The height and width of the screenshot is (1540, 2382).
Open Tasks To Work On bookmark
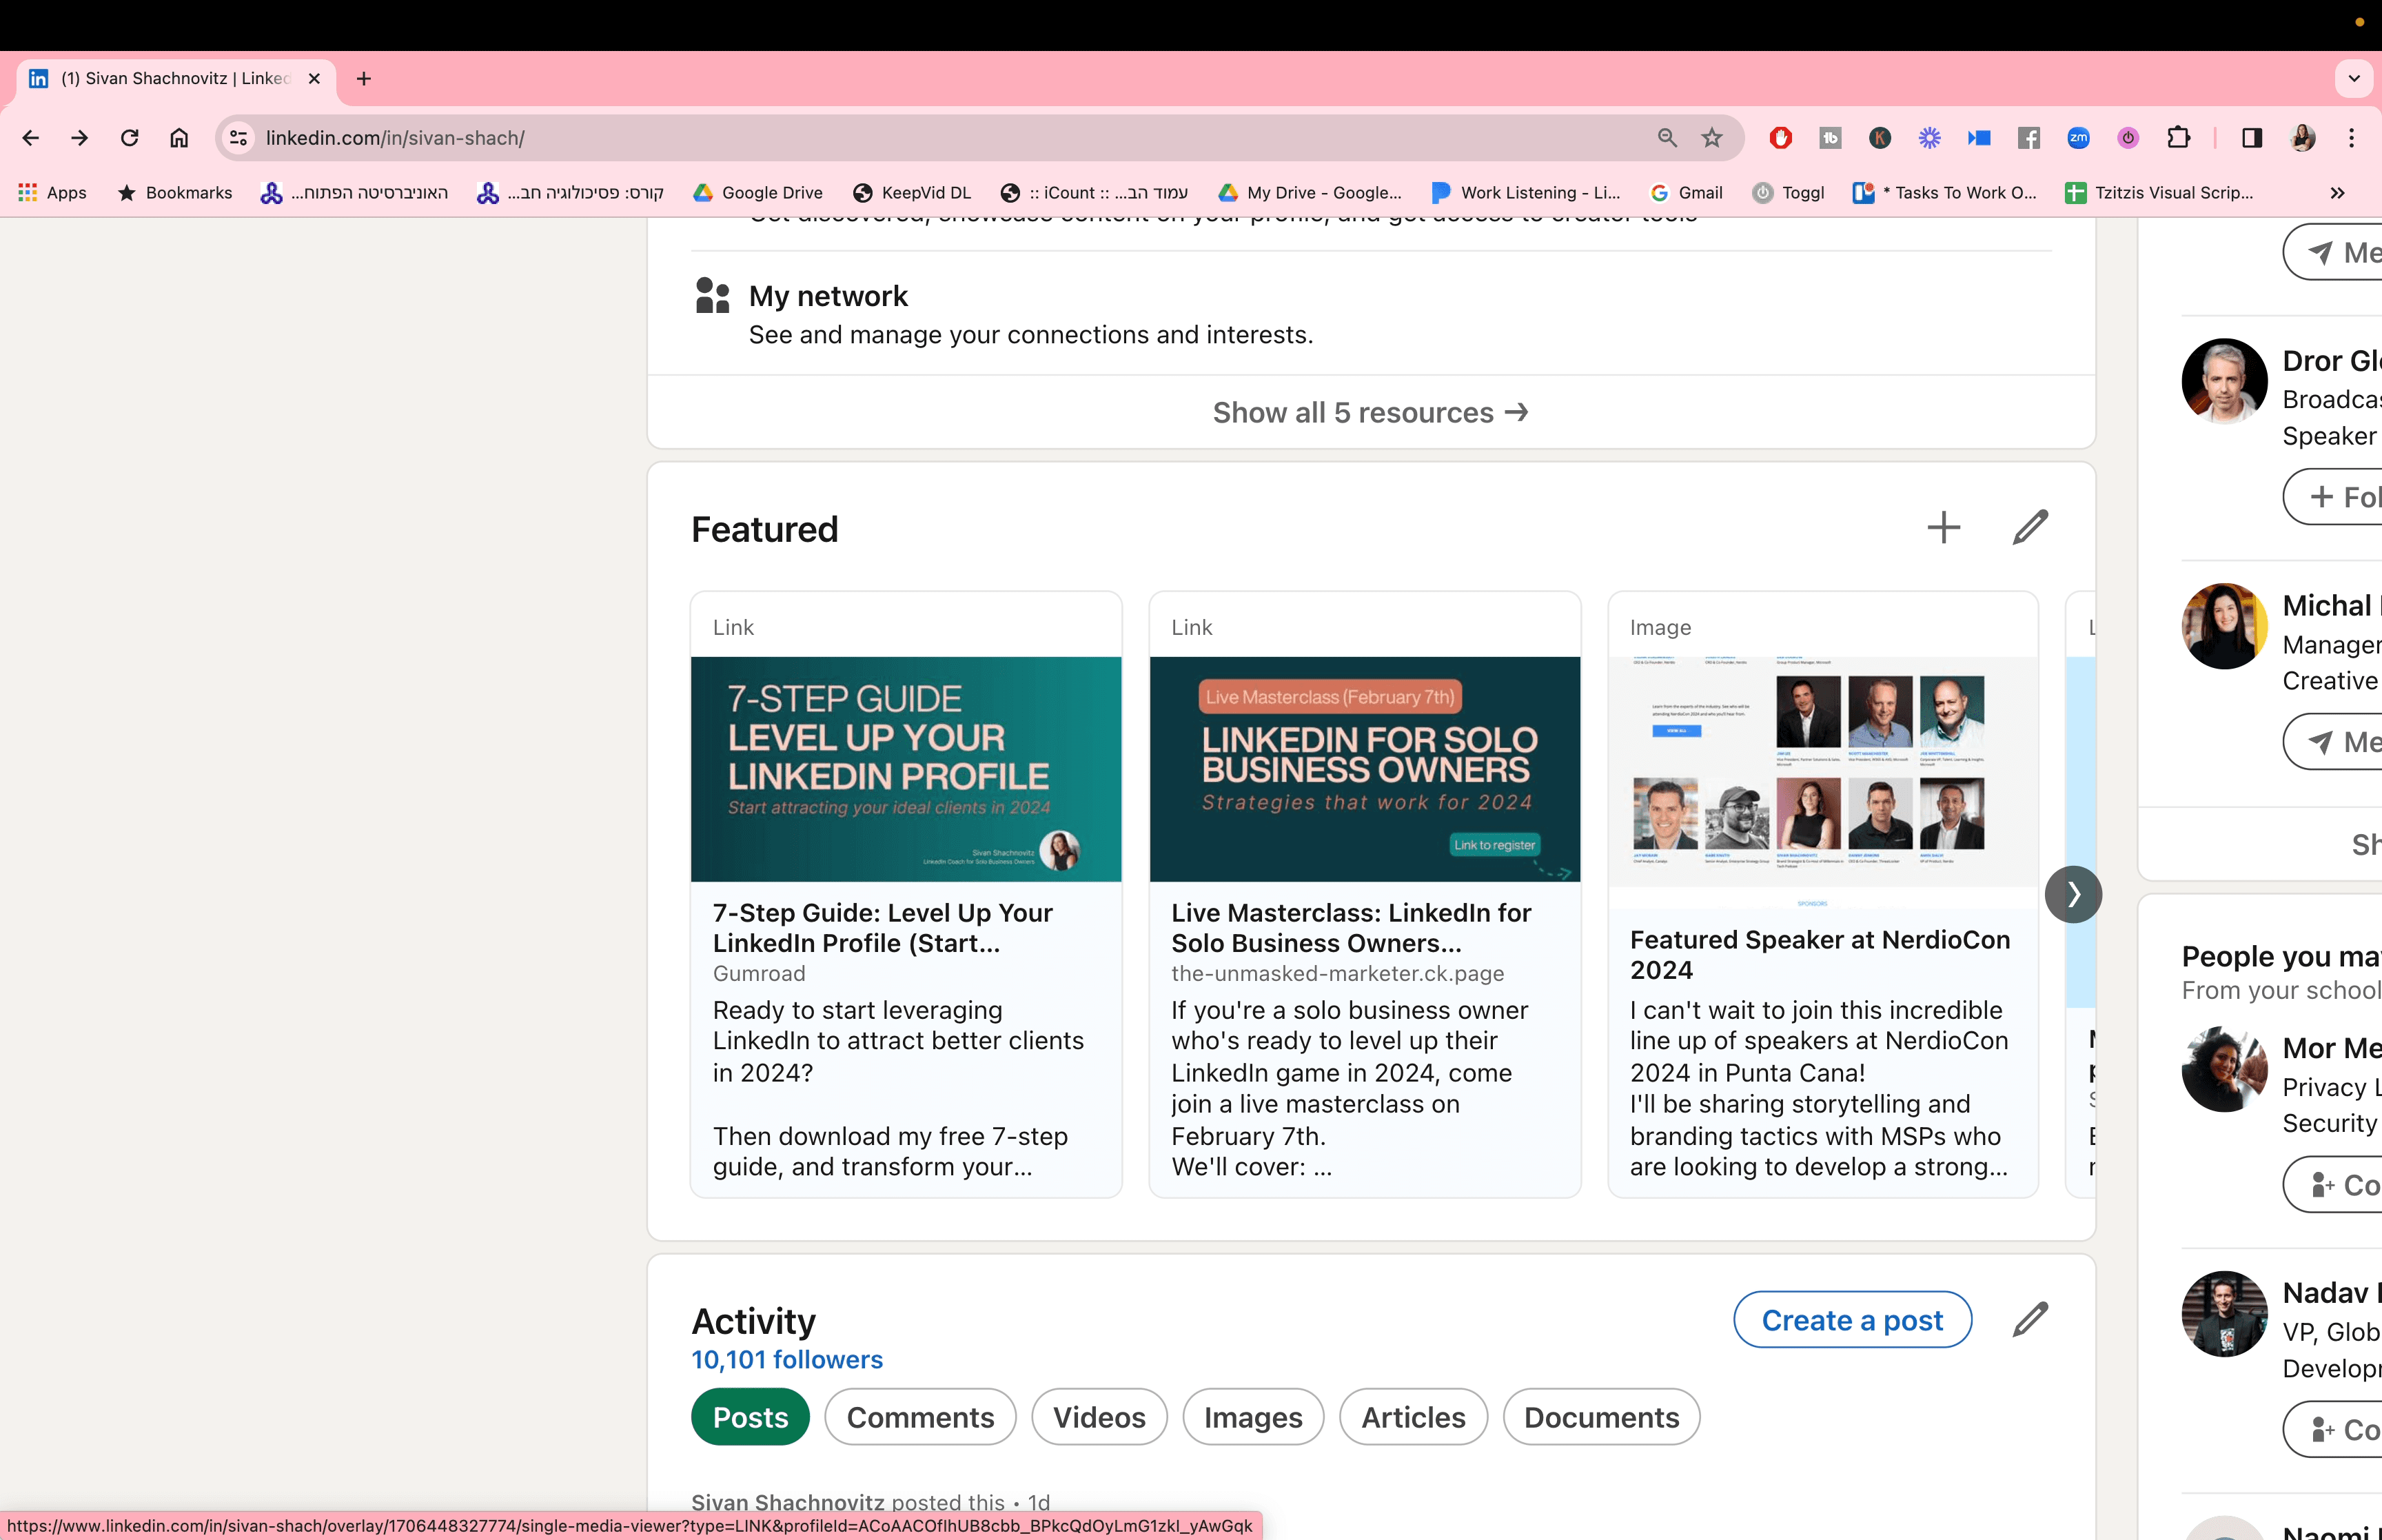[1945, 193]
